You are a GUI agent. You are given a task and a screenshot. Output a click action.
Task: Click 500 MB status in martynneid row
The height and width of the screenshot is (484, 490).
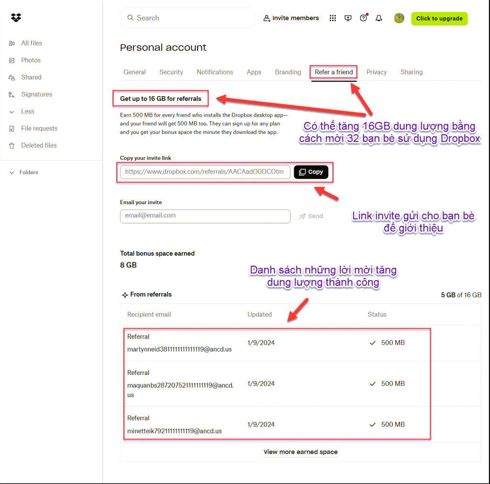point(393,343)
